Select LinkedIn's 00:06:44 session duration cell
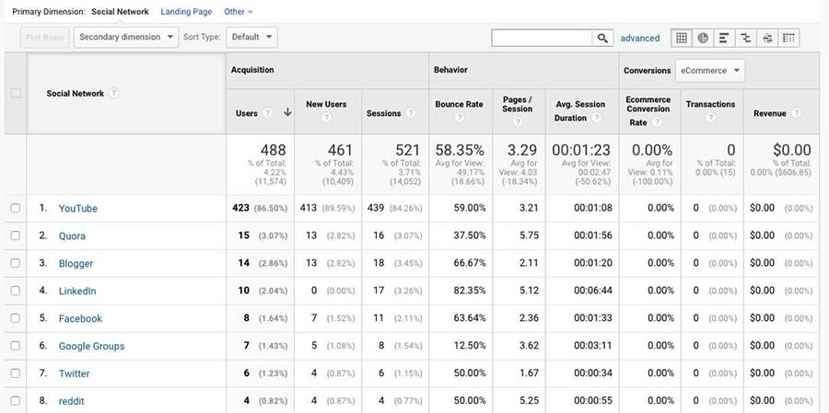The width and height of the screenshot is (829, 413). coord(592,291)
